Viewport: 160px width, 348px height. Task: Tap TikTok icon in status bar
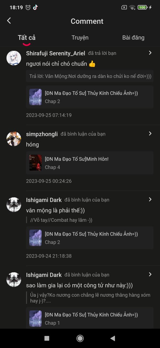(35, 7)
